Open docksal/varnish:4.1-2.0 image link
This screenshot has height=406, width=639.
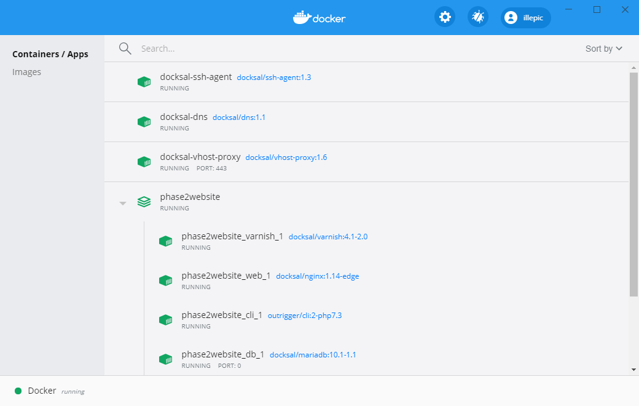(x=328, y=237)
